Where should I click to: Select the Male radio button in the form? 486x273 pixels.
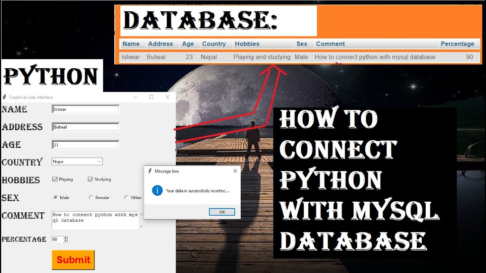(55, 198)
